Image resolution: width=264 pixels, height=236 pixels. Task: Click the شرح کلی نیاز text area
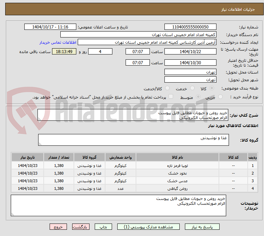pos(133,115)
